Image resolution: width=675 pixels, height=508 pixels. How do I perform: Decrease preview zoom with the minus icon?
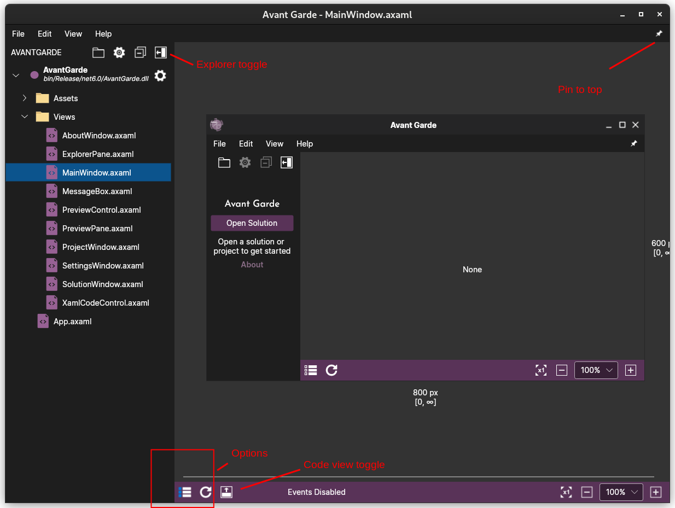tap(587, 492)
